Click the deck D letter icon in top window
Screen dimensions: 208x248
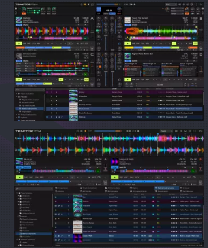tap(201, 54)
